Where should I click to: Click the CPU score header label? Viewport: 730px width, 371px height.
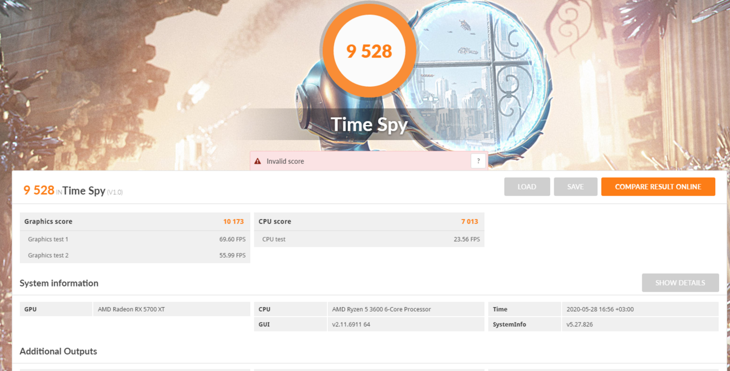275,221
